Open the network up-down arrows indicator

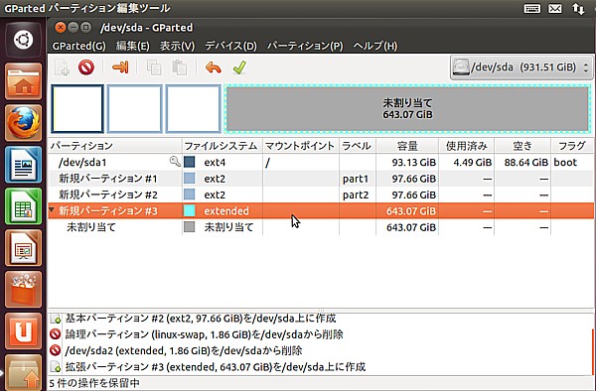coord(578,8)
